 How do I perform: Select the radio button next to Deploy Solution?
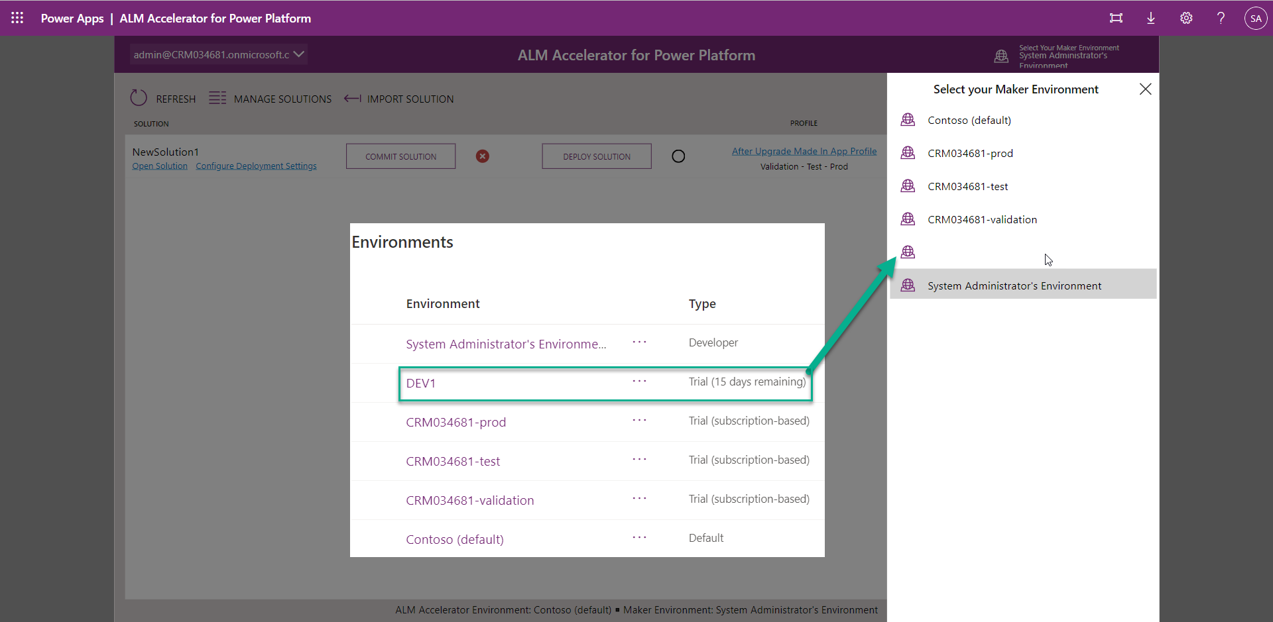[x=678, y=156]
